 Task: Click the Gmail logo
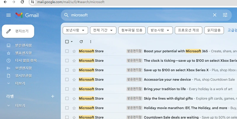[x=27, y=15]
